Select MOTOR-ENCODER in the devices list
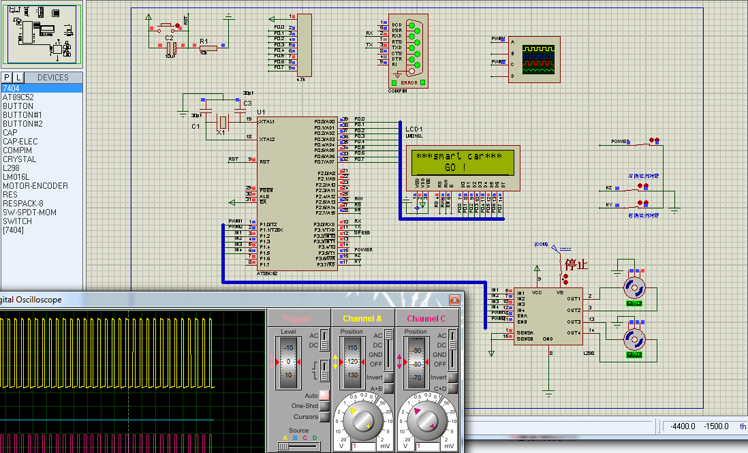The height and width of the screenshot is (453, 748). click(35, 185)
